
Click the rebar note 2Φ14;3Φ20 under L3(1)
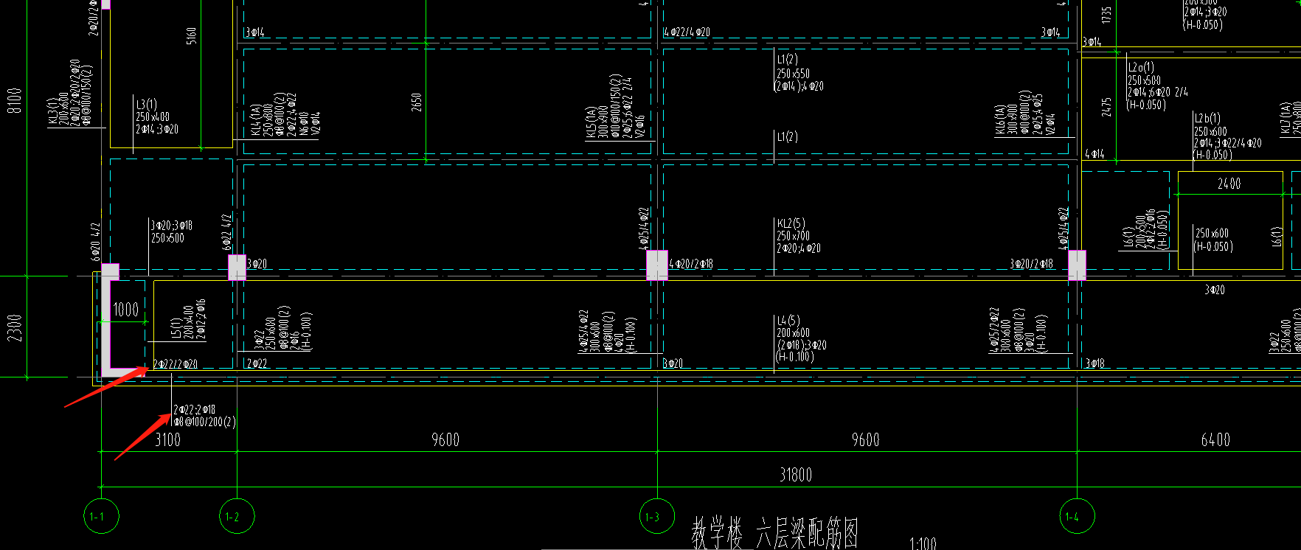click(x=157, y=130)
